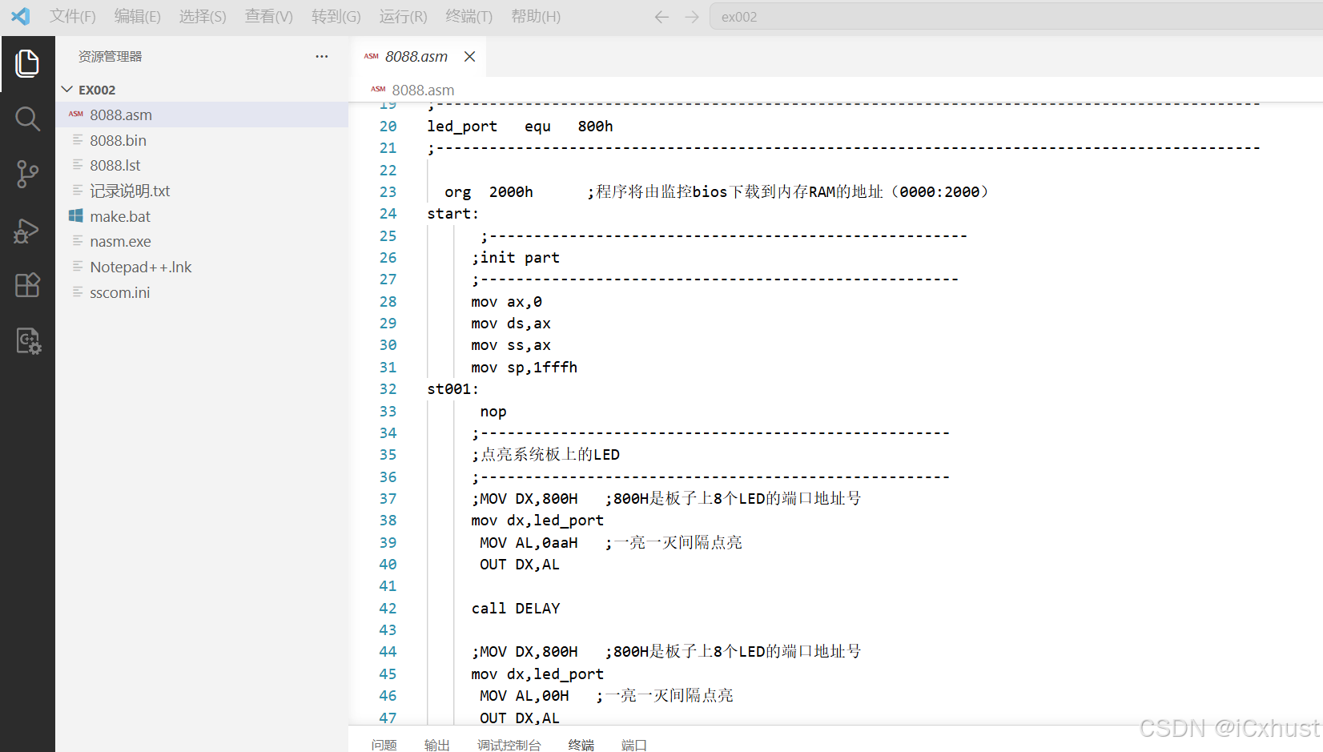Open Explorer more actions ellipsis
The image size is (1323, 752).
322,56
